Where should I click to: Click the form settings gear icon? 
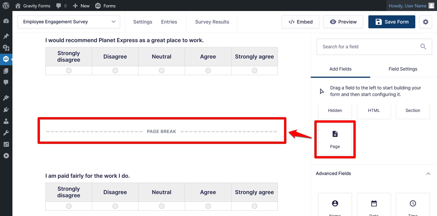pyautogui.click(x=426, y=22)
